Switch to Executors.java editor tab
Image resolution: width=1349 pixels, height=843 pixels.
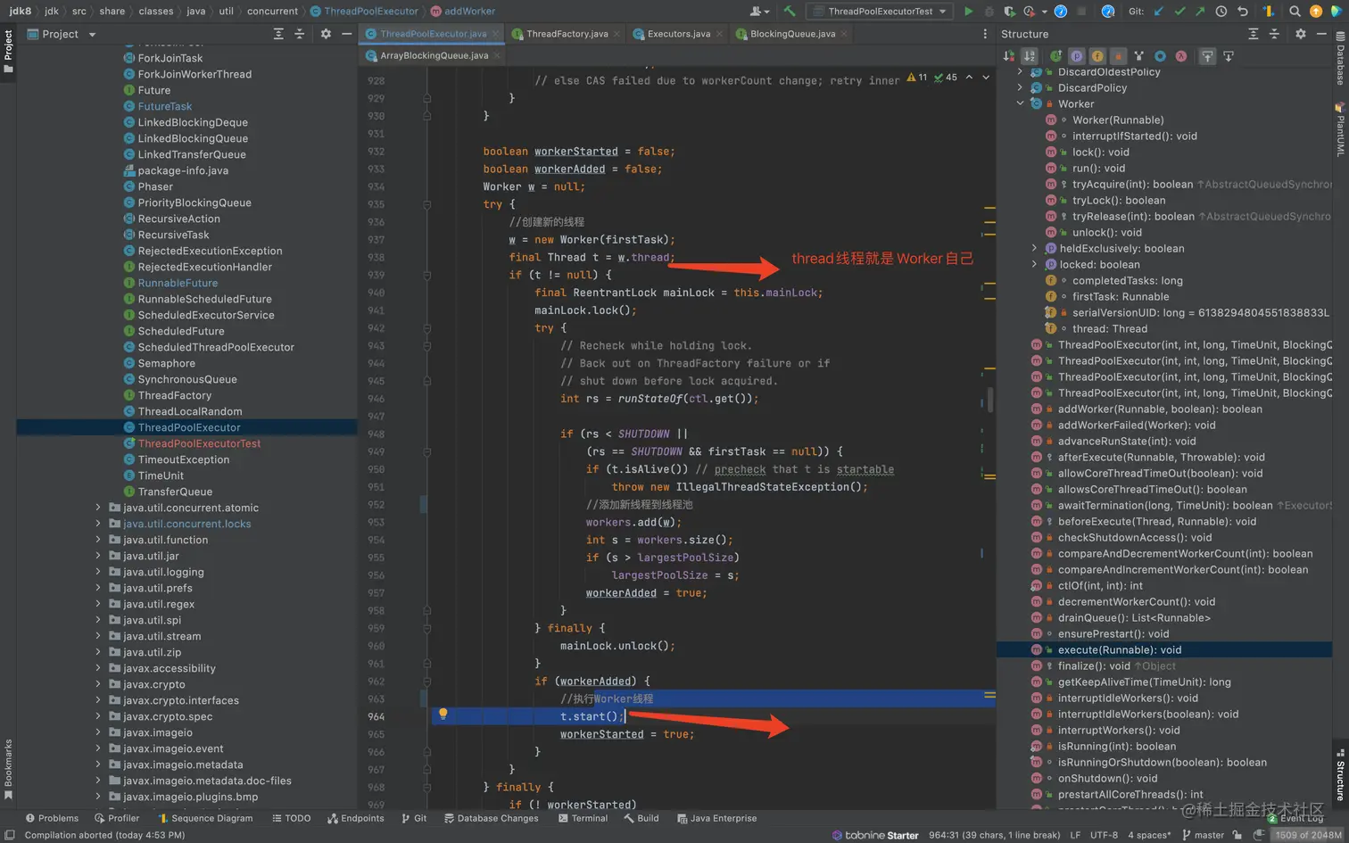[678, 34]
